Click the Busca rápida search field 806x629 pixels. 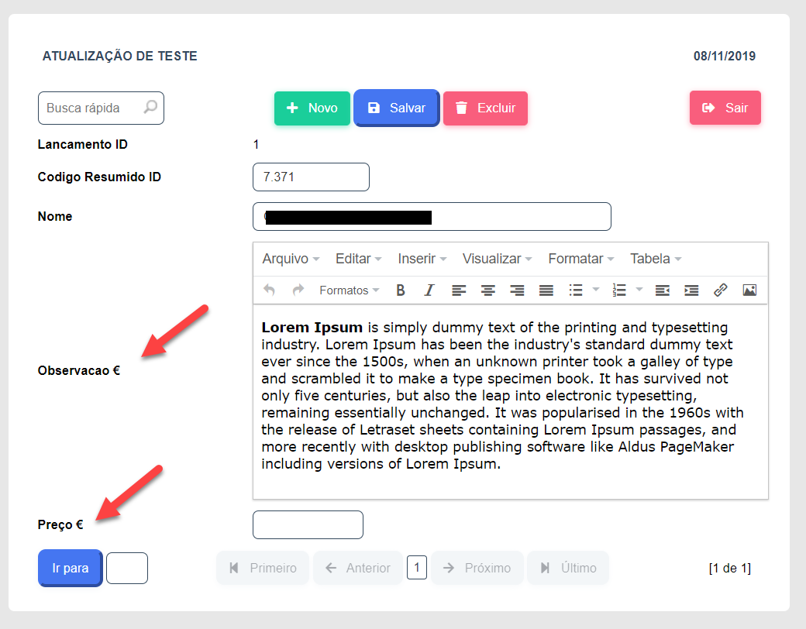[93, 108]
